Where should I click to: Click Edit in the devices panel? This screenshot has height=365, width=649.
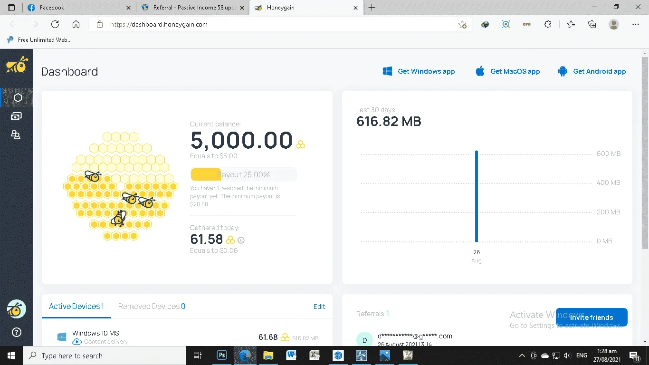point(319,307)
